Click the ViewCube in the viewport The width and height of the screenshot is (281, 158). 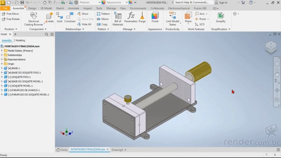click(271, 47)
